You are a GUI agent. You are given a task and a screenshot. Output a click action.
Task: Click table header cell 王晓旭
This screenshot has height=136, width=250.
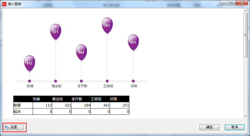point(100,99)
